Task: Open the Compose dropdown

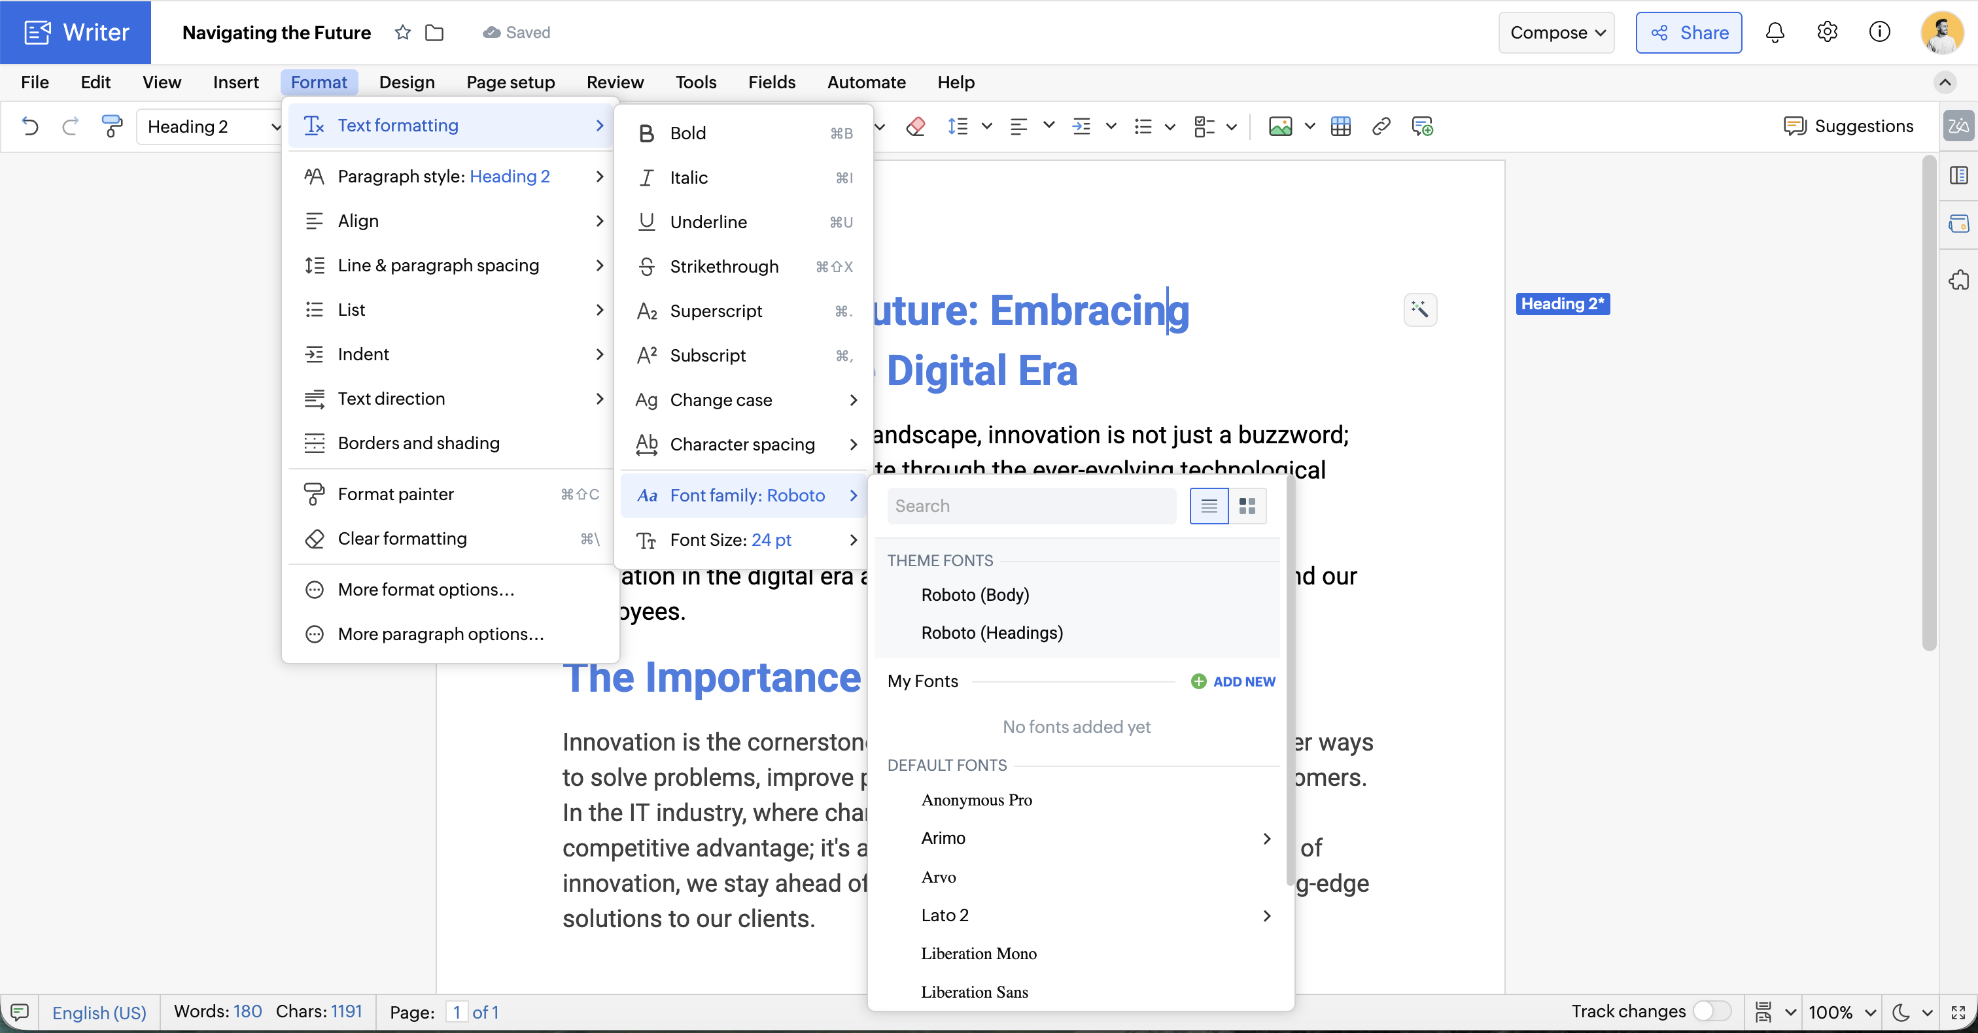Action: 1555,32
